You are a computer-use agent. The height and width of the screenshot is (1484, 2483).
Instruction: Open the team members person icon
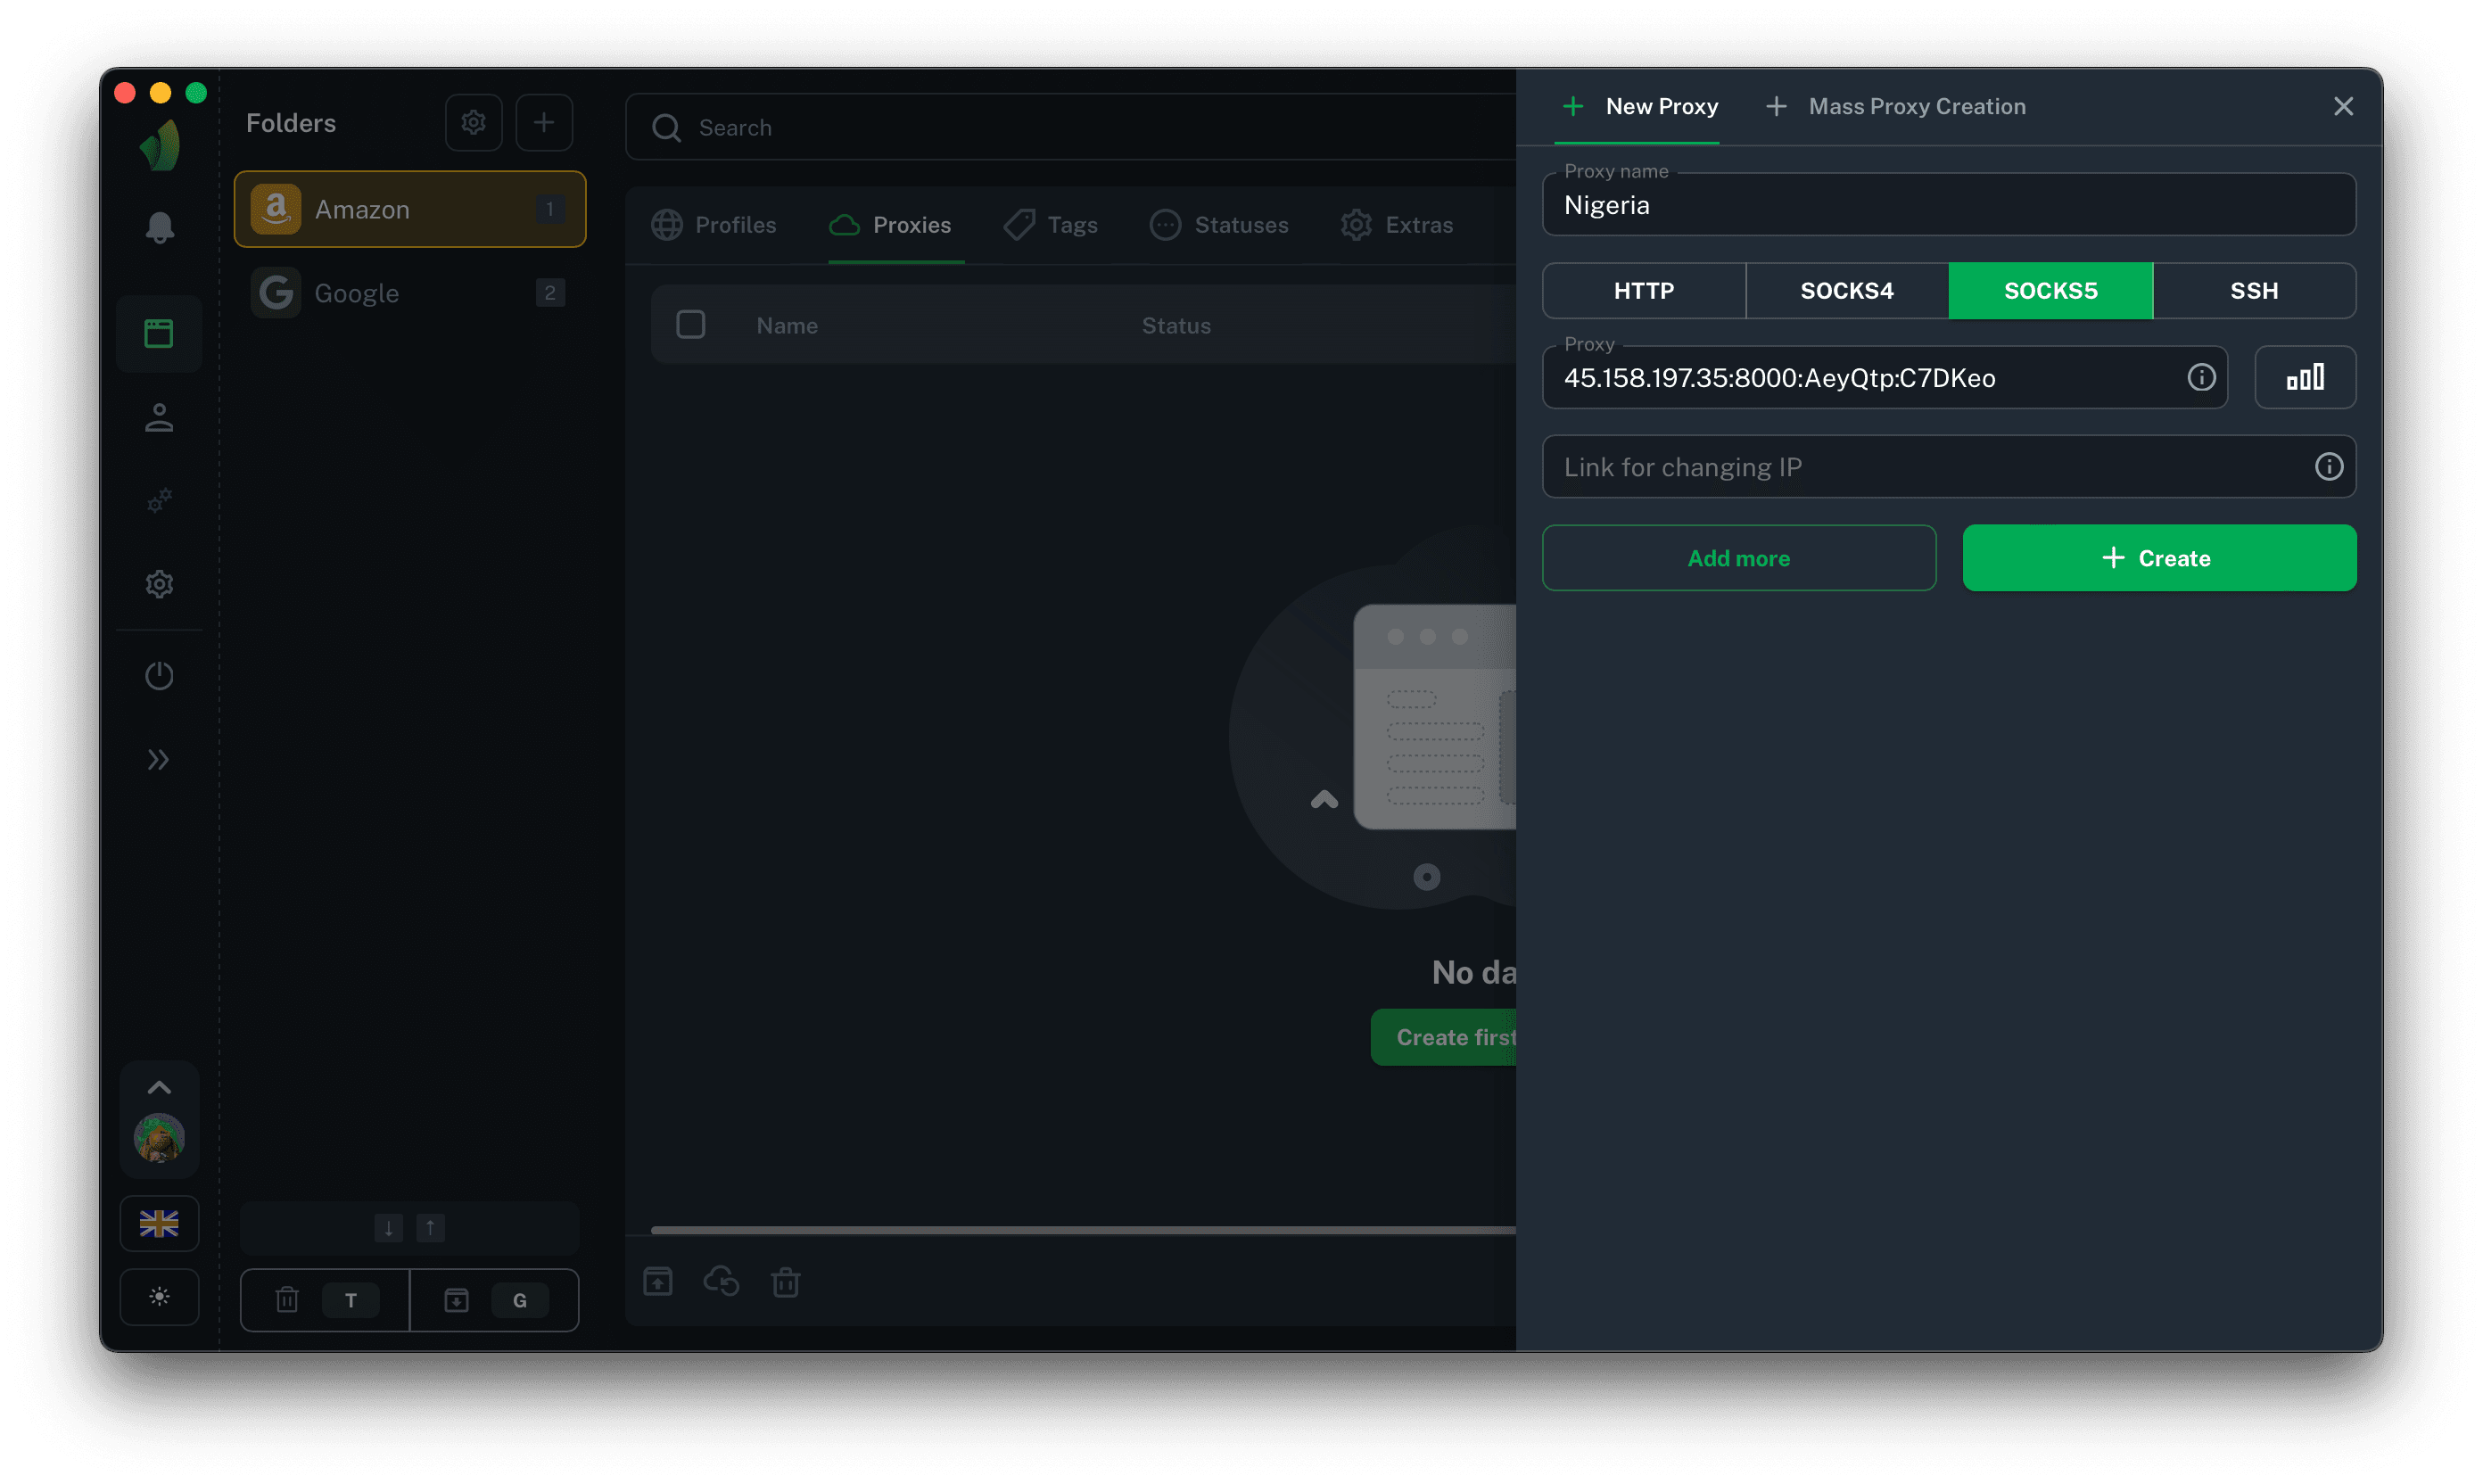[159, 418]
